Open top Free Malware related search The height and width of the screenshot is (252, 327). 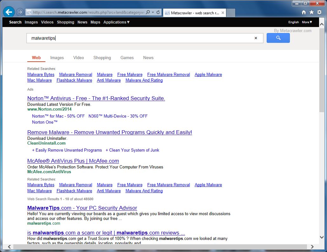click(x=130, y=75)
